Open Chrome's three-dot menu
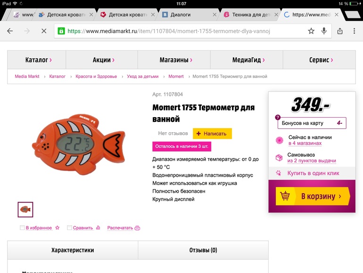This screenshot has width=363, height=273. (354, 31)
